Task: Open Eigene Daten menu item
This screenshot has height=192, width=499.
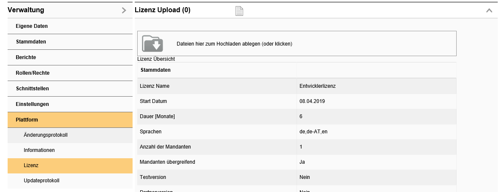Action: [x=32, y=26]
